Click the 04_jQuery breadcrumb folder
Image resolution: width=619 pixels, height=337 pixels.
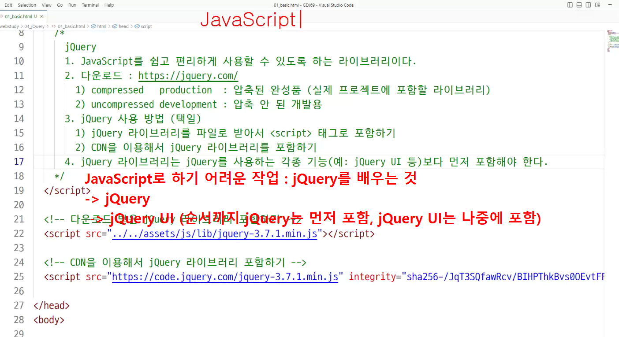pos(34,26)
